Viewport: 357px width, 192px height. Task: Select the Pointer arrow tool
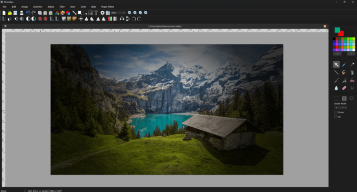pos(336,64)
